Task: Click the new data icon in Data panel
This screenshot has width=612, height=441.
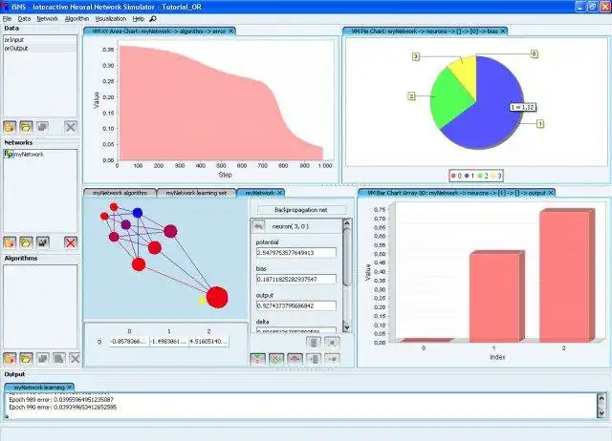Action: (10, 127)
